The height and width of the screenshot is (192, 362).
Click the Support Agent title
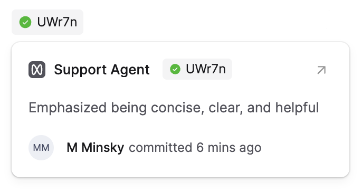point(102,70)
